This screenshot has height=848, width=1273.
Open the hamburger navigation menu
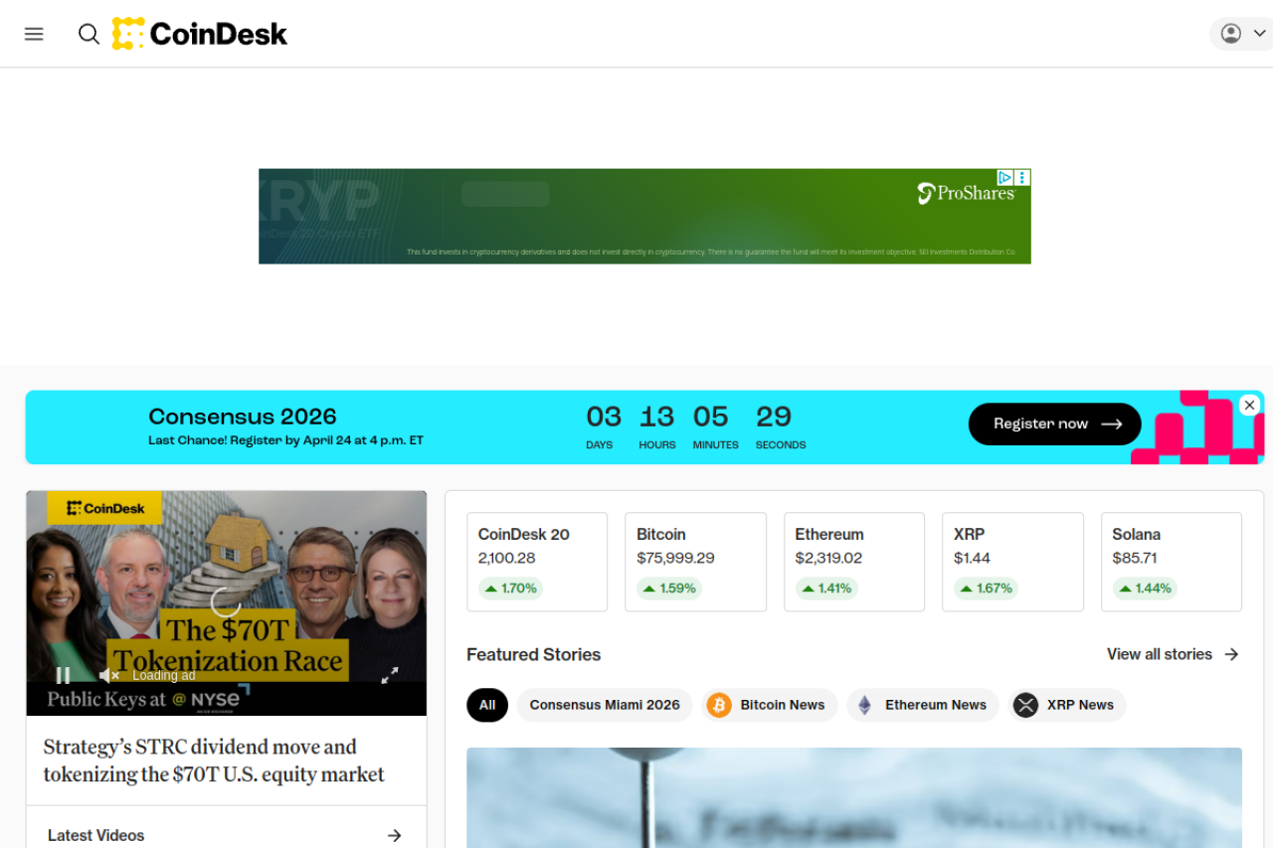coord(34,34)
